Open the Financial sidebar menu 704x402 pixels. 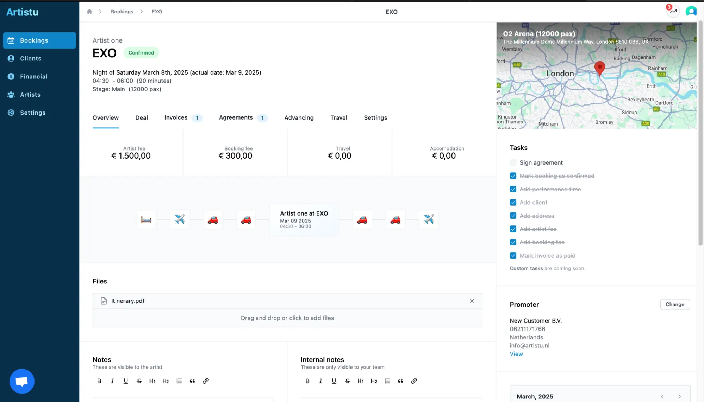pos(33,77)
